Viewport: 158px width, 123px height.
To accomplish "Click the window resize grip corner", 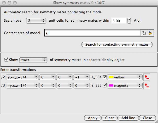I will [x=156, y=121].
